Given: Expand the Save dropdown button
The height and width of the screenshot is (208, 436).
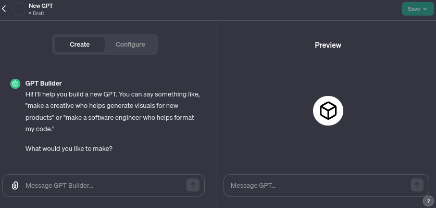Looking at the screenshot, I should [417, 9].
